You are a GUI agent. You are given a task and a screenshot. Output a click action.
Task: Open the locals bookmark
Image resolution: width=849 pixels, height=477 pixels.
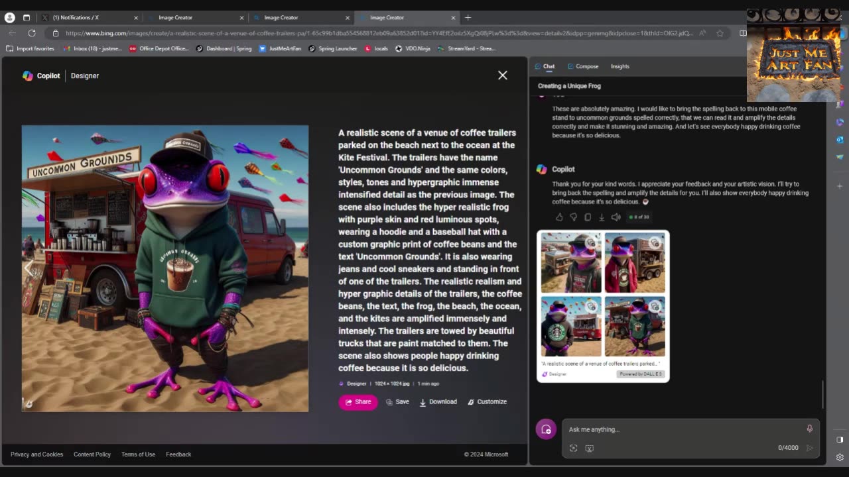click(x=376, y=48)
